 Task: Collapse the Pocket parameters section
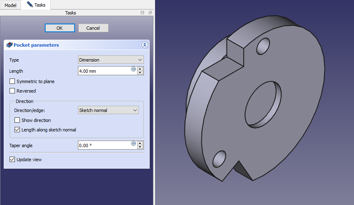144,45
